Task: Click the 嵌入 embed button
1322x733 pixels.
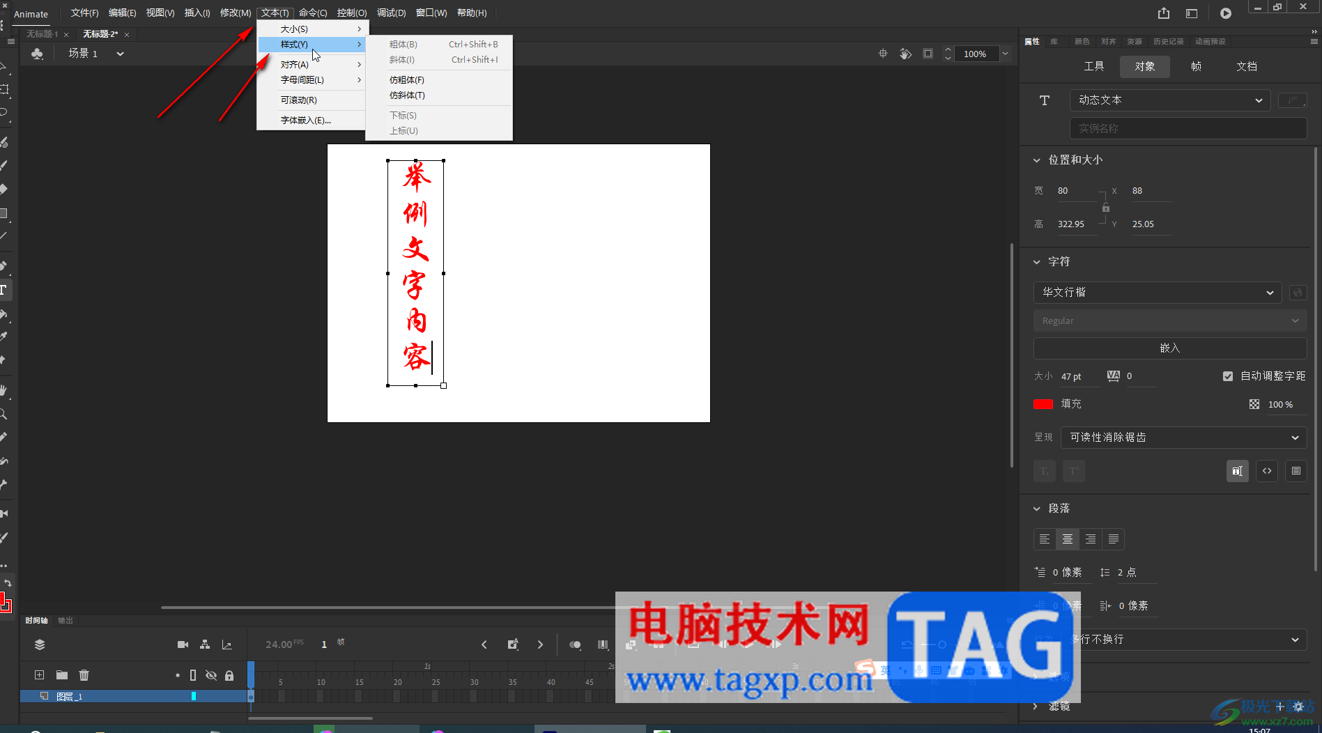Action: coord(1170,348)
